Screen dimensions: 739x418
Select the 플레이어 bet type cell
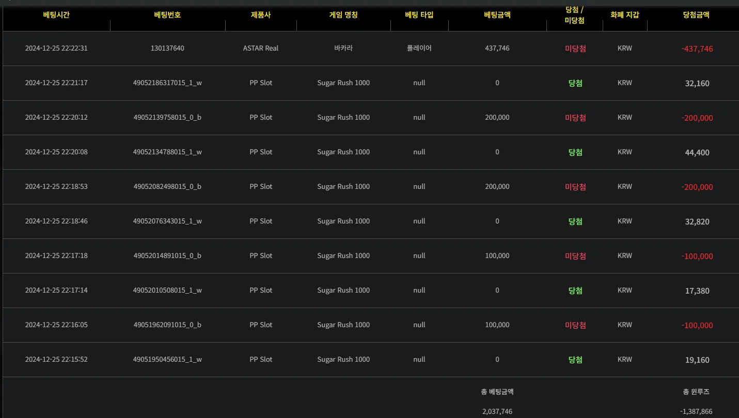pos(419,48)
